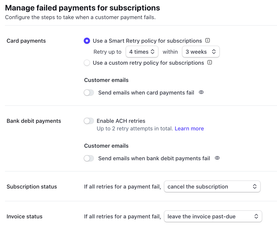Preview the bank debit failure email
Image resolution: width=277 pixels, height=227 pixels.
[x=217, y=158]
